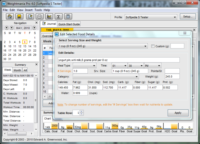Image resolution: width=200 pixels, height=144 pixels.
Task: Go to previous year in calendar navigation
Action: pyautogui.click(x=7, y=28)
